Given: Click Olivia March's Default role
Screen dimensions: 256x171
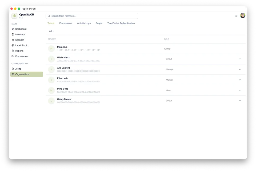Looking at the screenshot, I should 169,59.
